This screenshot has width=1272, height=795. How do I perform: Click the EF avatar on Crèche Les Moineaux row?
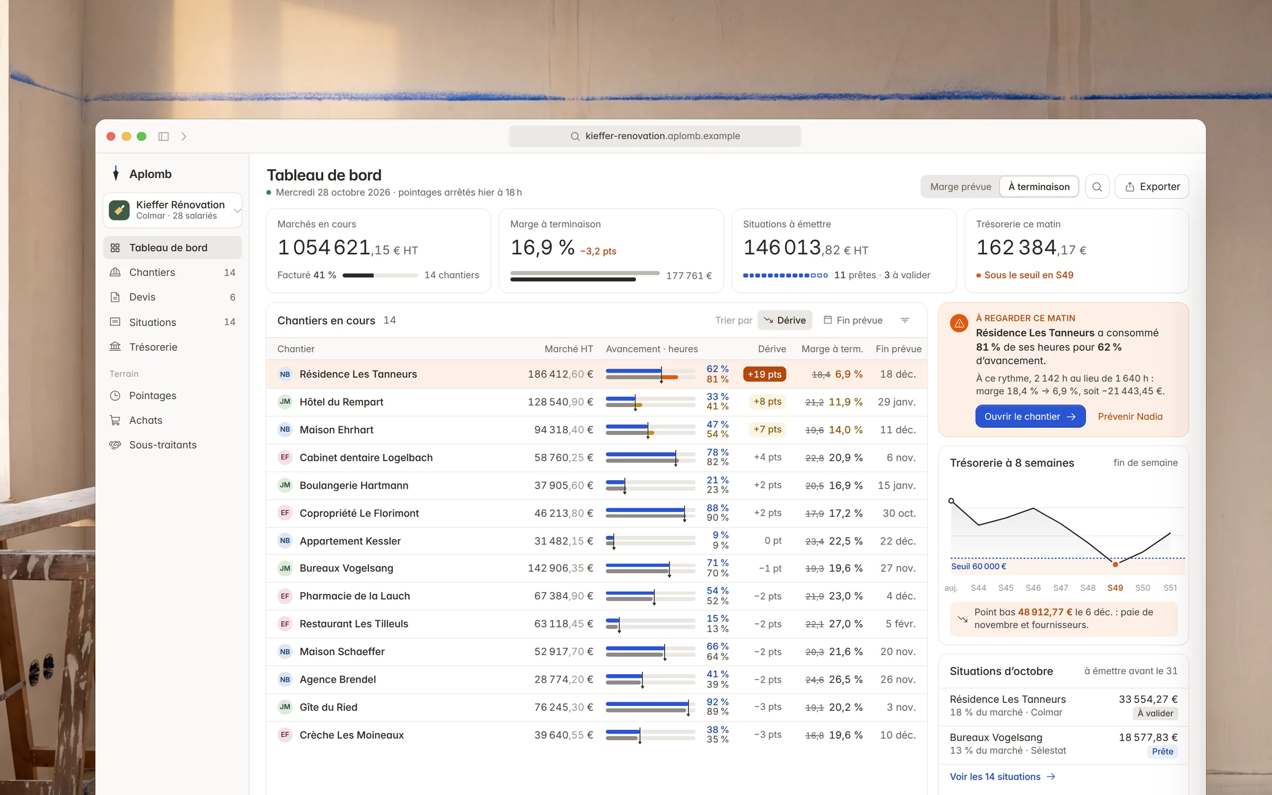285,735
